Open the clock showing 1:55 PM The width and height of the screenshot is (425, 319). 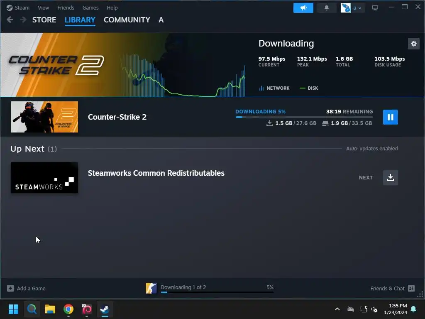(x=396, y=309)
